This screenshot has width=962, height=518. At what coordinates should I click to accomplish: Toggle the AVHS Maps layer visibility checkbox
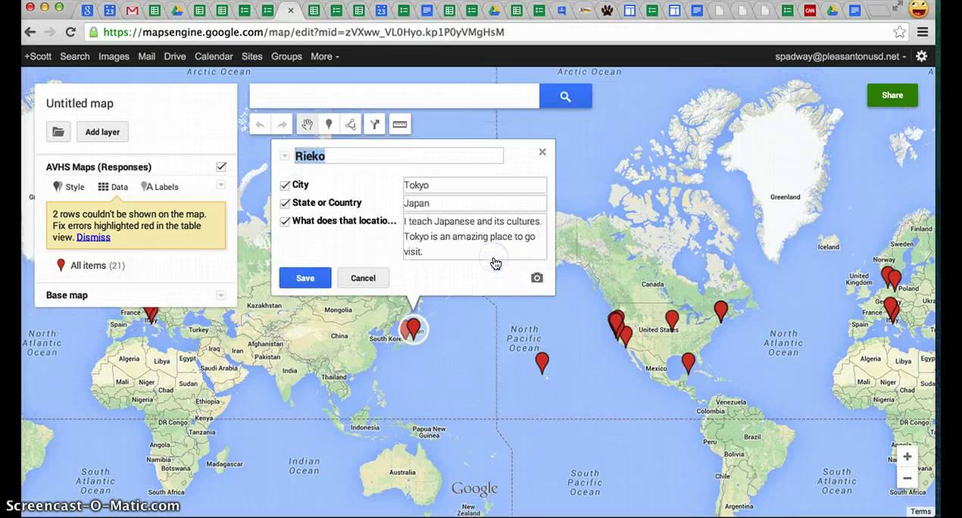pyautogui.click(x=221, y=167)
